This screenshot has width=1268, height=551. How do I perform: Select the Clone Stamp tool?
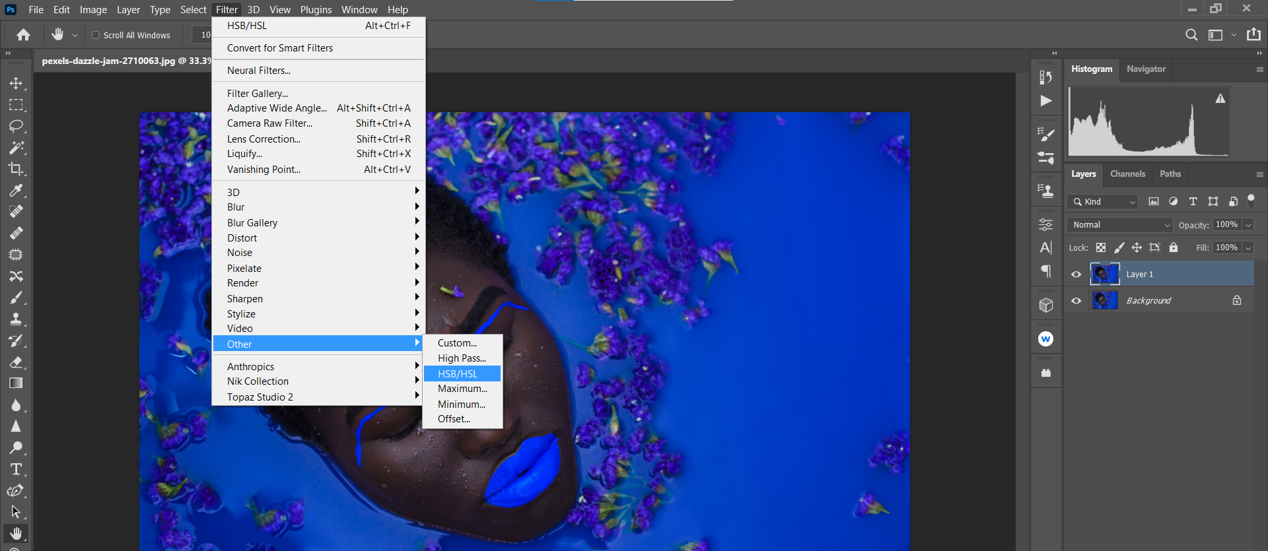tap(16, 319)
